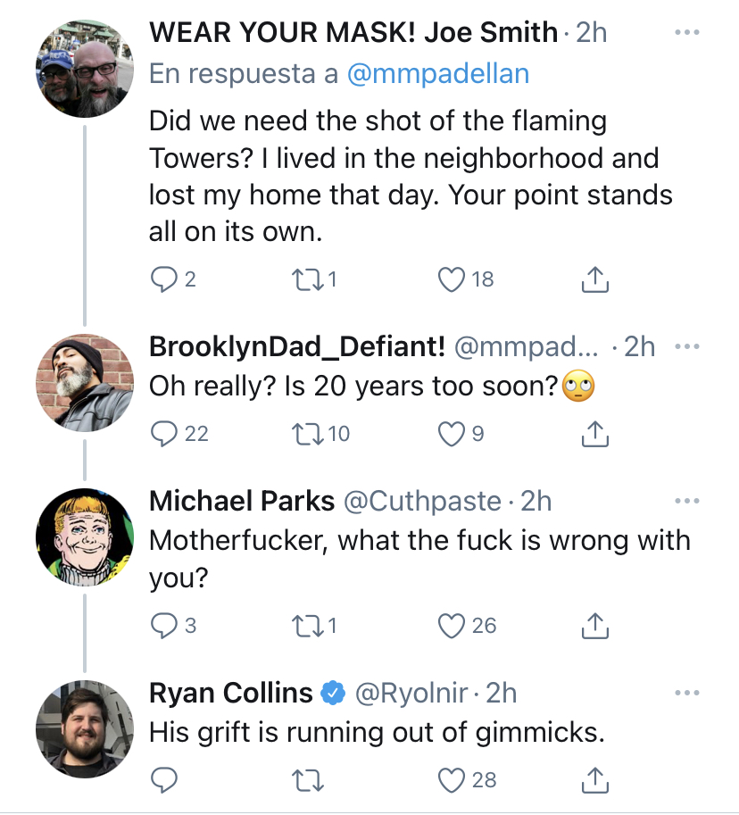Screen dimensions: 739x815
Task: Open more options on BrooklynDad_Defiant's tweet
Action: (x=686, y=347)
